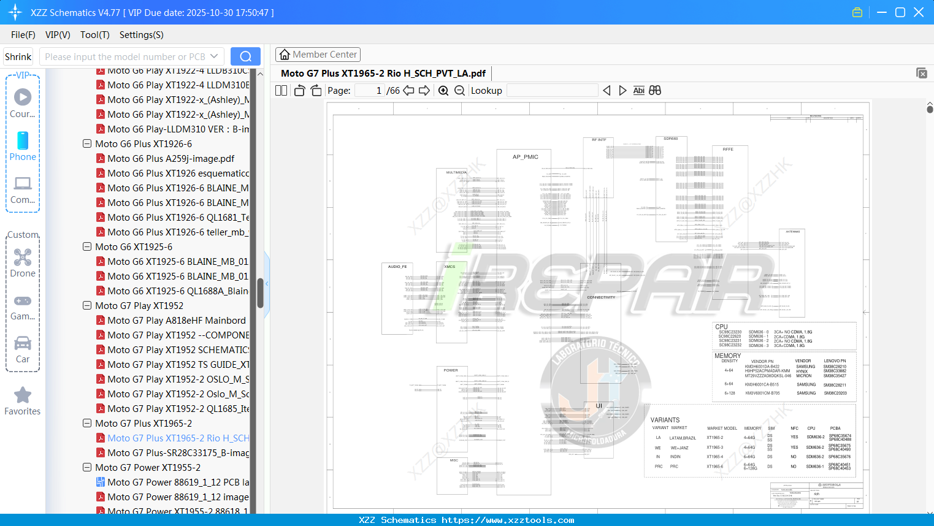Toggle the two-page layout view icon

pos(281,91)
